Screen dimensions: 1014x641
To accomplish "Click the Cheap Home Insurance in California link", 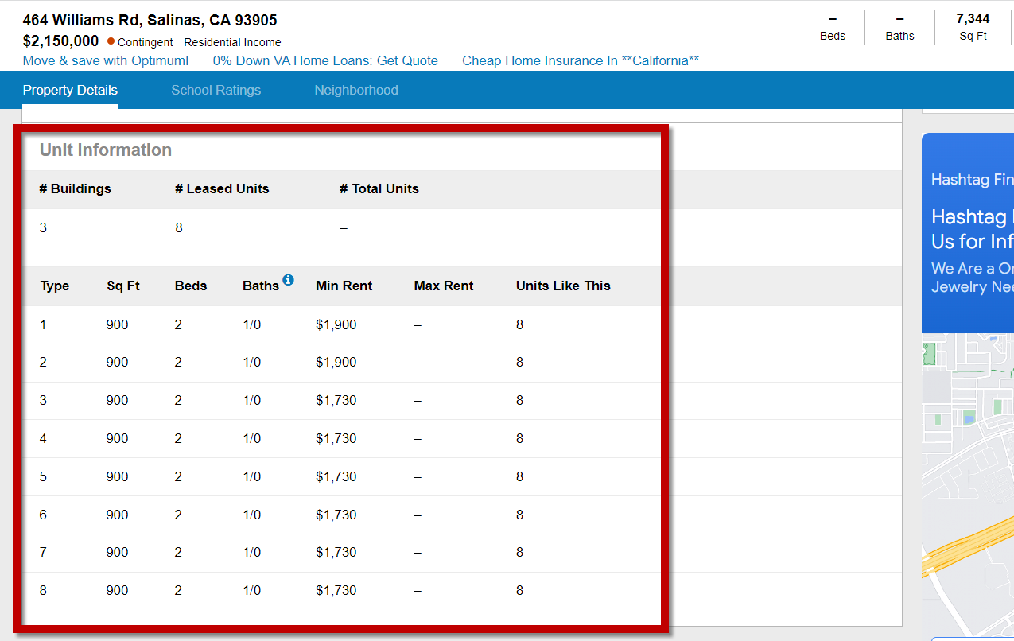I will tap(581, 60).
